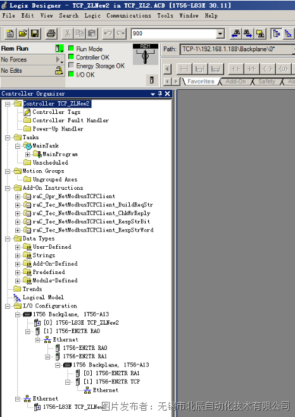The height and width of the screenshot is (417, 295).
Task: Insert an Output Unlatch coil
Action: click(284, 69)
